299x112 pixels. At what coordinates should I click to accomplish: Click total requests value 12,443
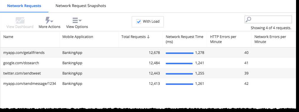154,73
